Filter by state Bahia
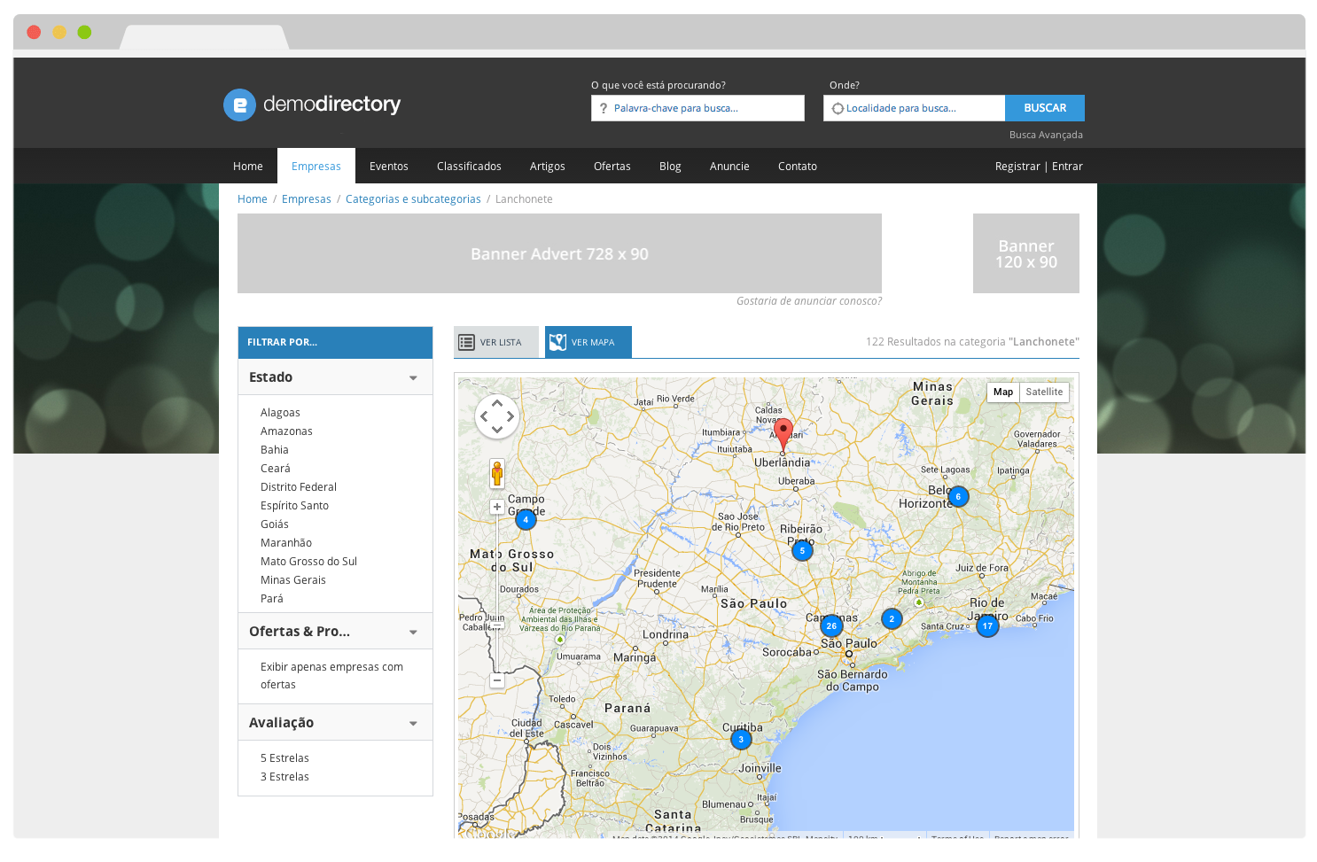The height and width of the screenshot is (862, 1317). (x=275, y=450)
